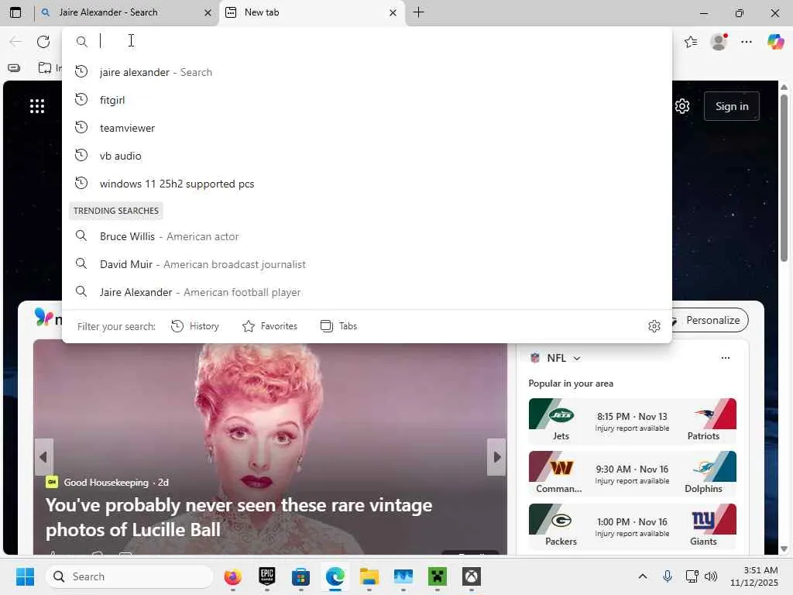This screenshot has height=595, width=793.
Task: Select vb audio history suggestion
Action: [x=367, y=156]
